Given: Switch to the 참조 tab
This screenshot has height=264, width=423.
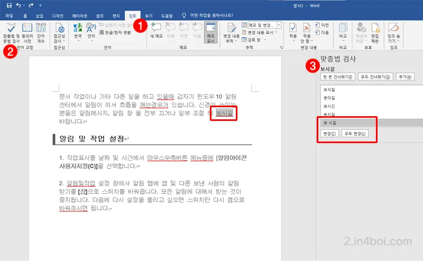Looking at the screenshot, I should [x=100, y=16].
